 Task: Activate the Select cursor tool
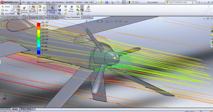(124, 2)
